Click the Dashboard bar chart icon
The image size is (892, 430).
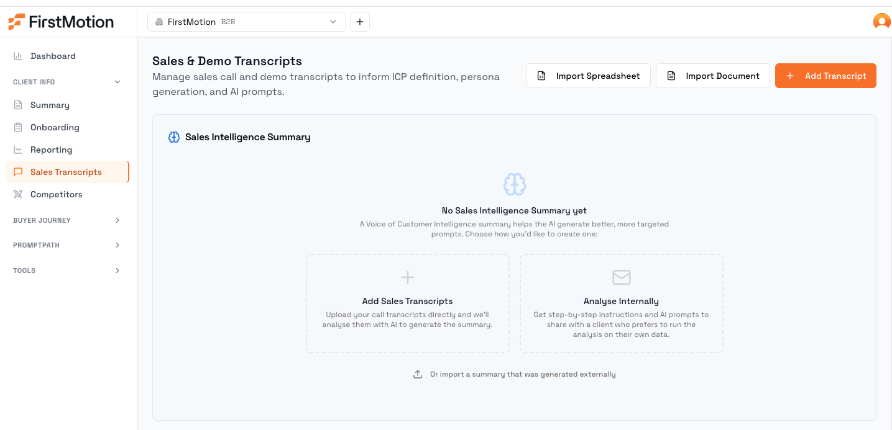pos(18,56)
